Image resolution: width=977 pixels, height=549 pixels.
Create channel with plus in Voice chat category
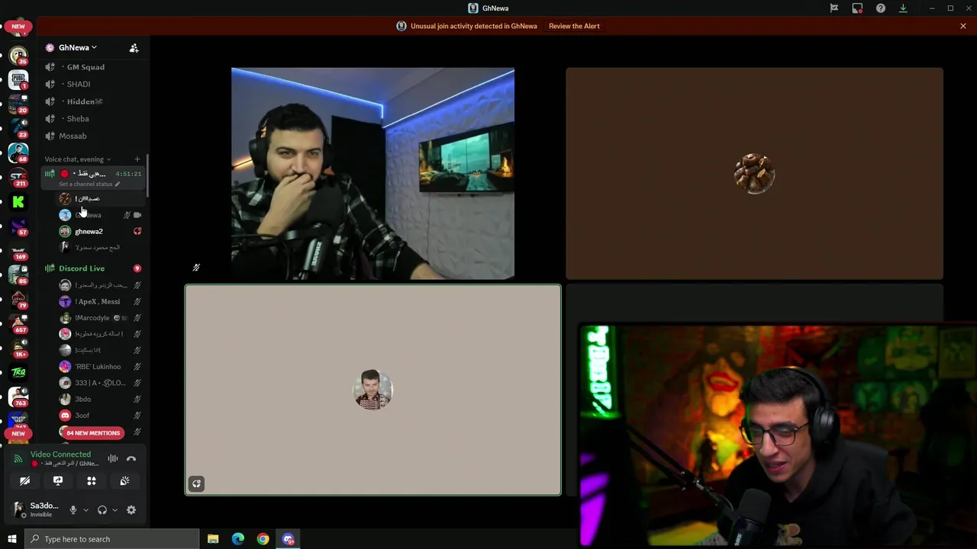click(x=137, y=159)
